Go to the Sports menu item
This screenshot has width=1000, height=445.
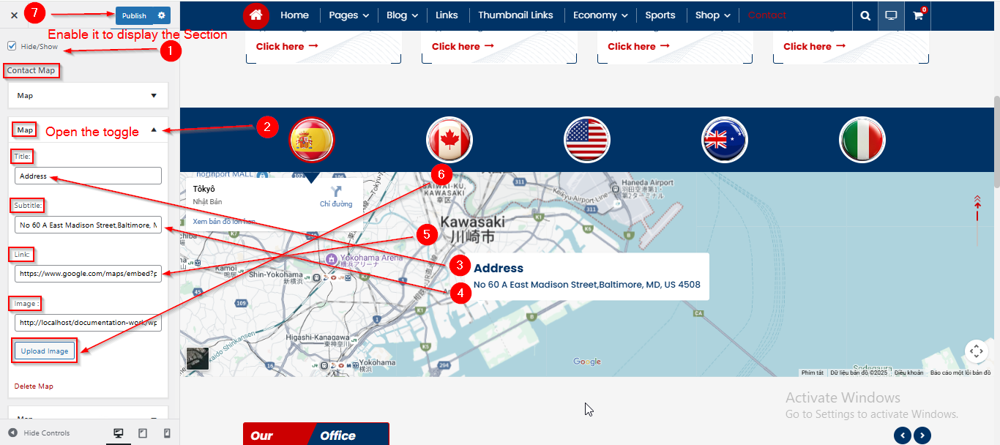[660, 15]
